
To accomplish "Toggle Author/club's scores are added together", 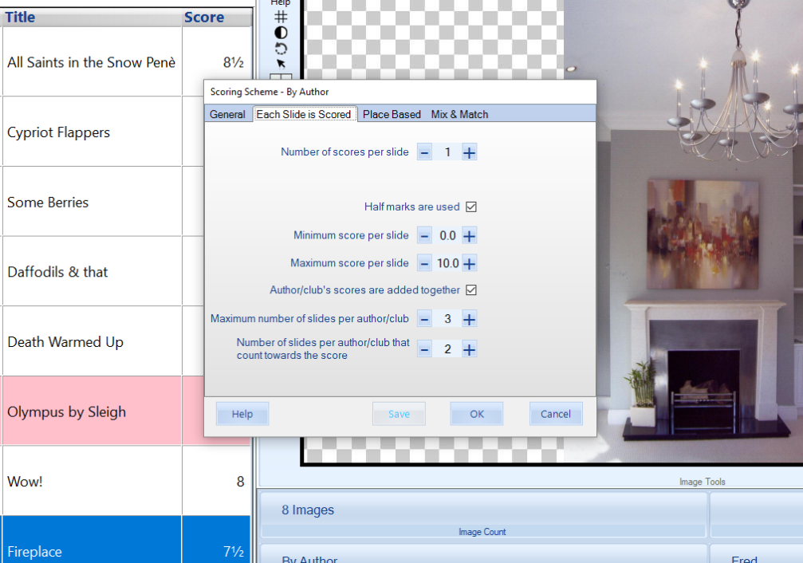I will pos(471,290).
